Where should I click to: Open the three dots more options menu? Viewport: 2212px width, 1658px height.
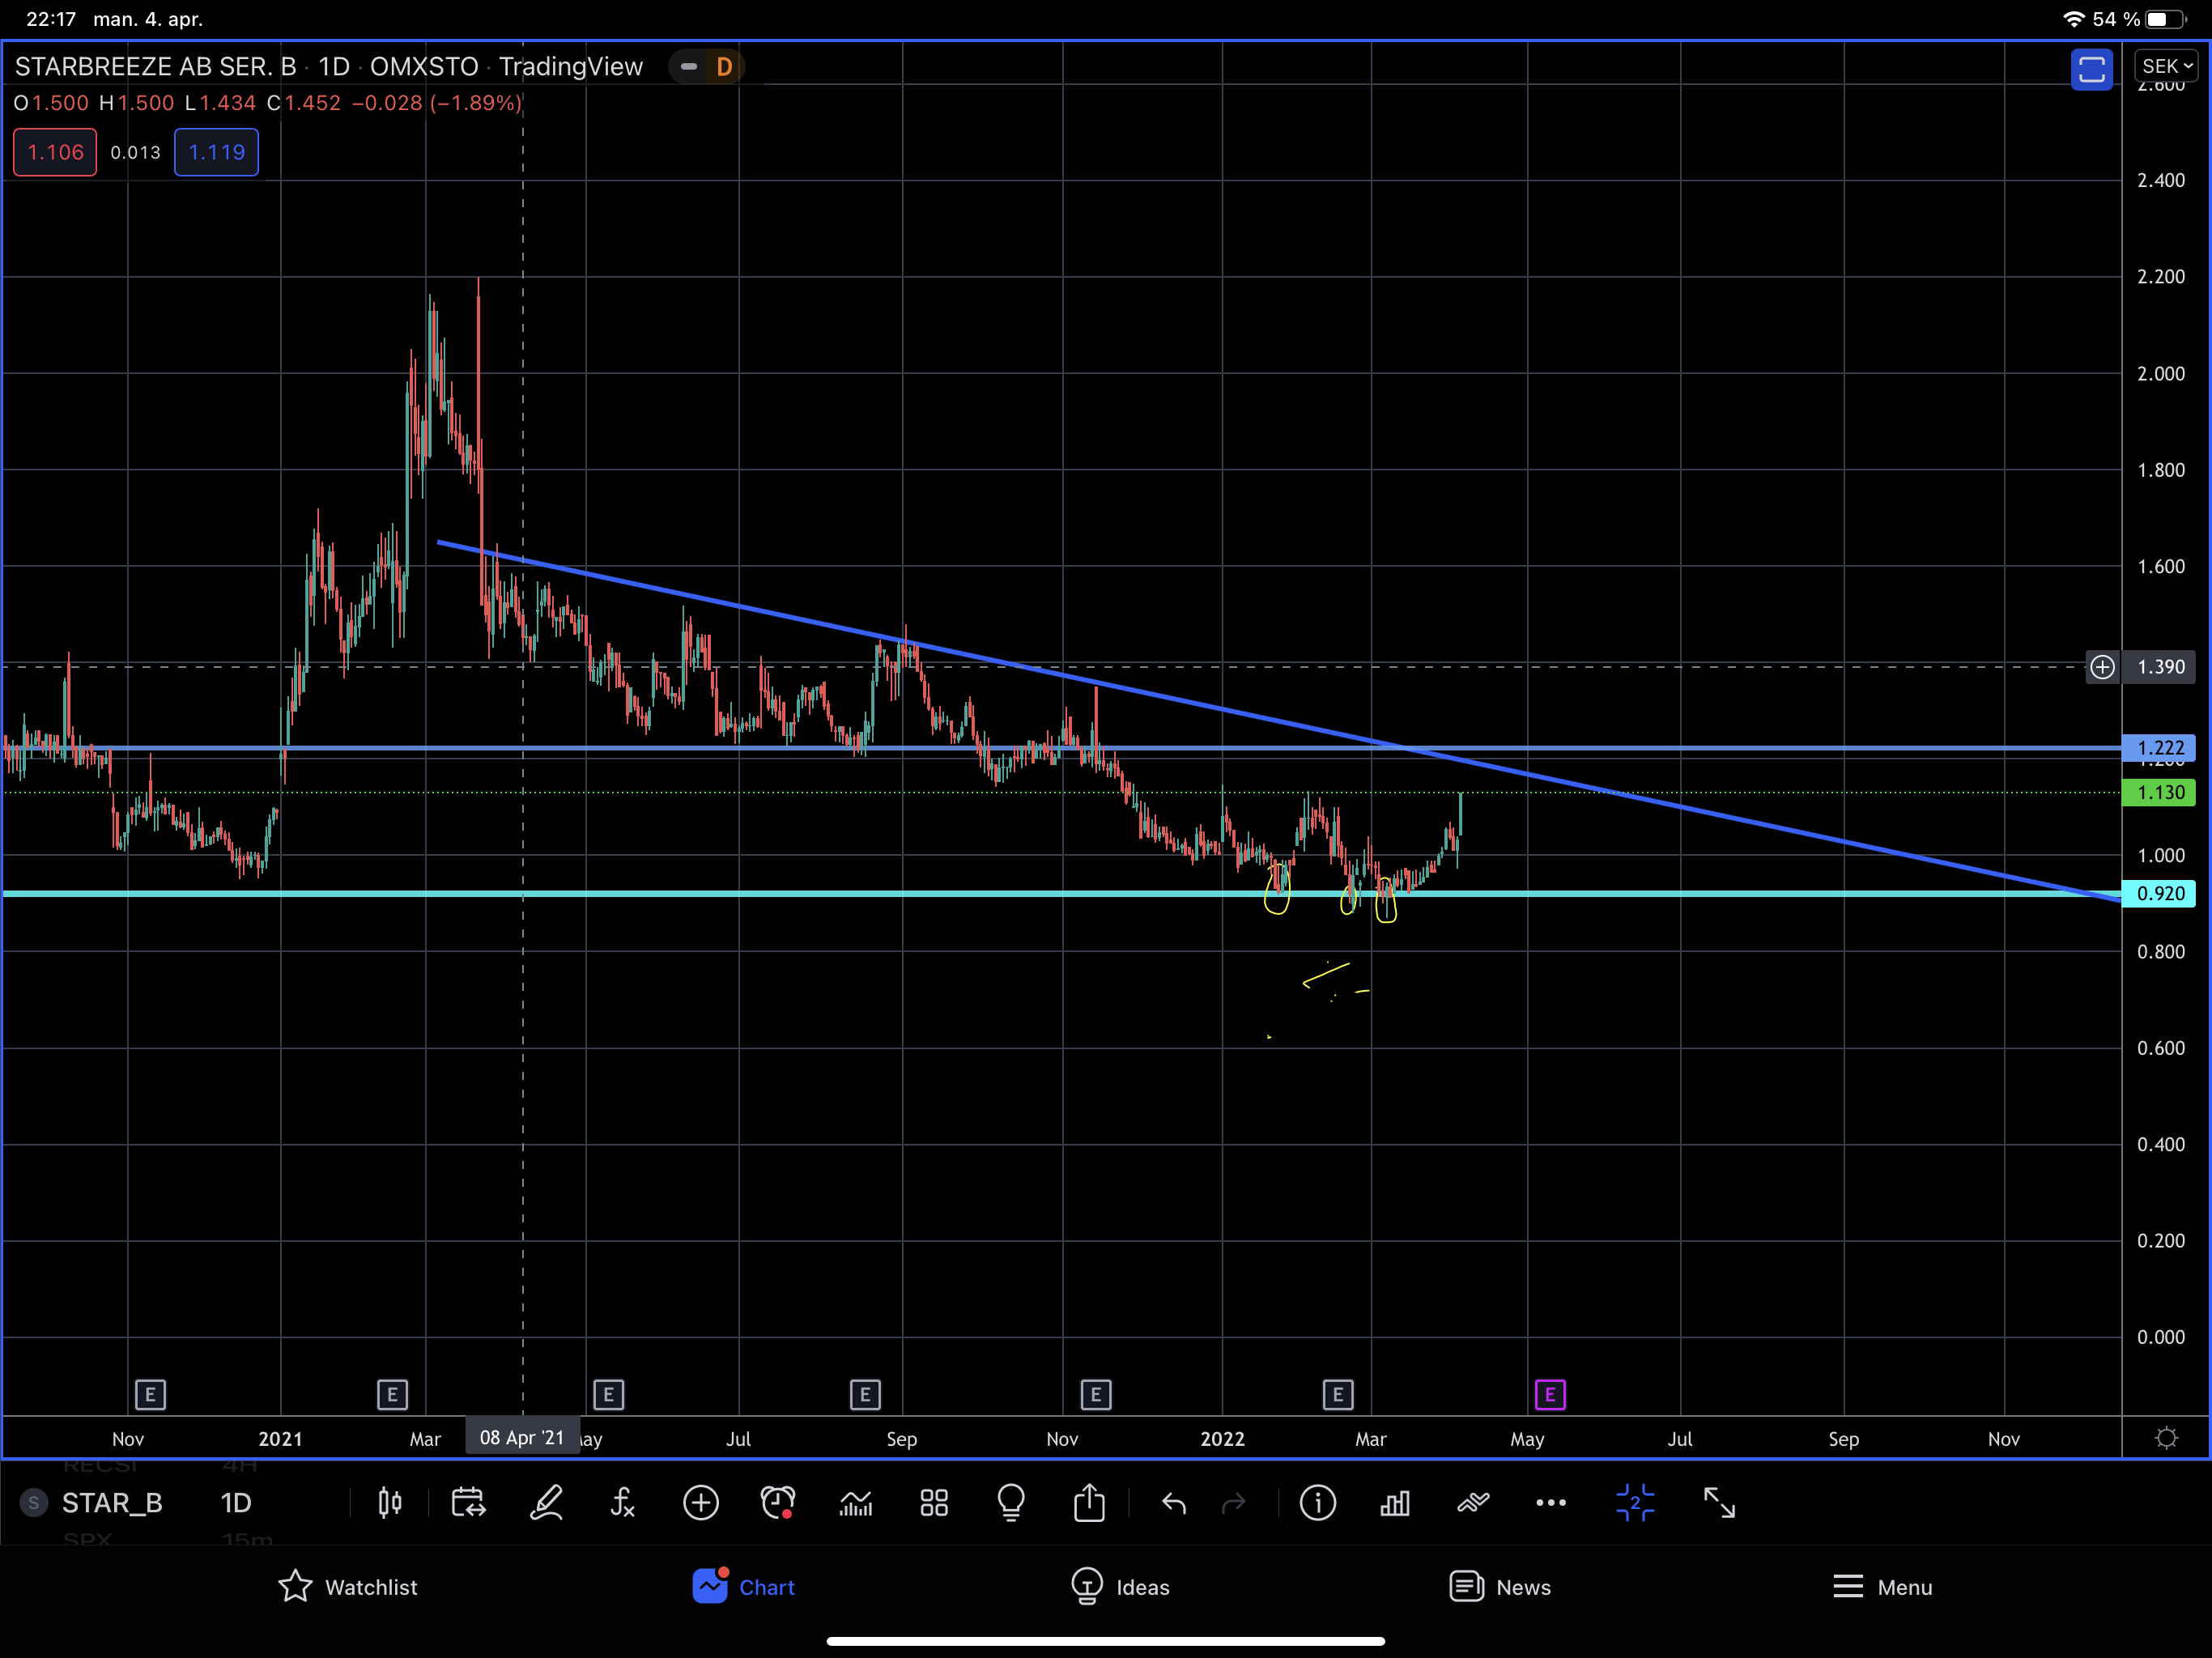(1550, 1502)
